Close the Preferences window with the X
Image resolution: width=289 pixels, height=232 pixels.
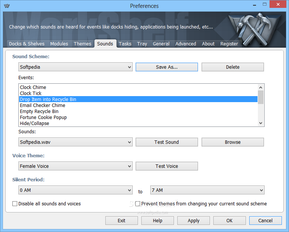click(x=278, y=5)
